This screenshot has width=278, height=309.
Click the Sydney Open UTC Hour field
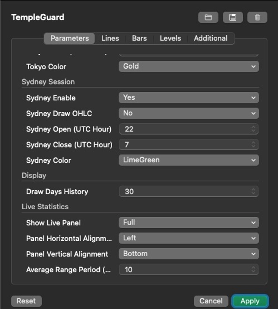coord(189,129)
